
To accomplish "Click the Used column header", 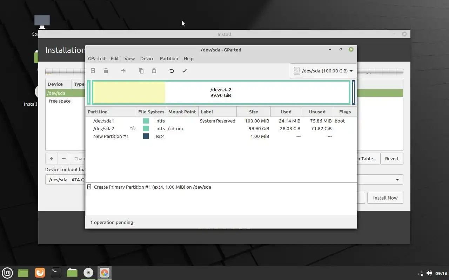I will pos(286,112).
